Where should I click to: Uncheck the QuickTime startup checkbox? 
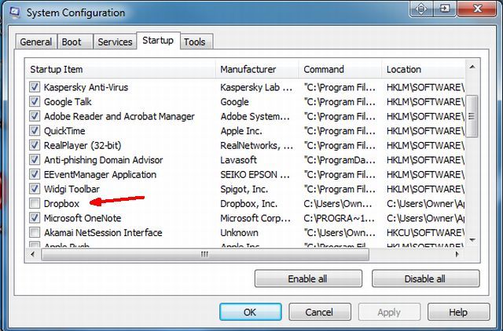click(35, 131)
